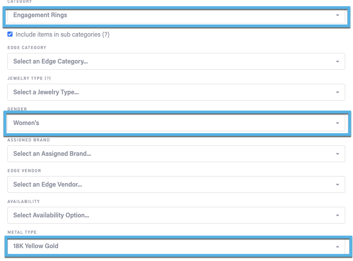353x261 pixels.
Task: Collapse Metal Type using the up arrow
Action: (337, 247)
